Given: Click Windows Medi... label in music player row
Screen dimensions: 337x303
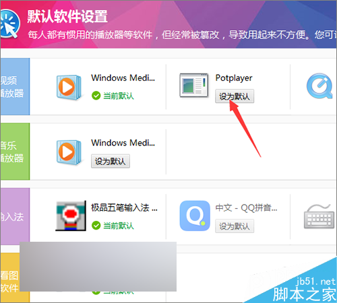Looking at the screenshot, I should 123,143.
